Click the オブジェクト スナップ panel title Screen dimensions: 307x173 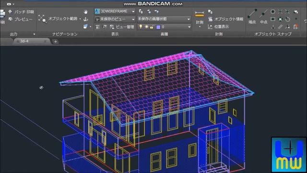tap(273, 34)
